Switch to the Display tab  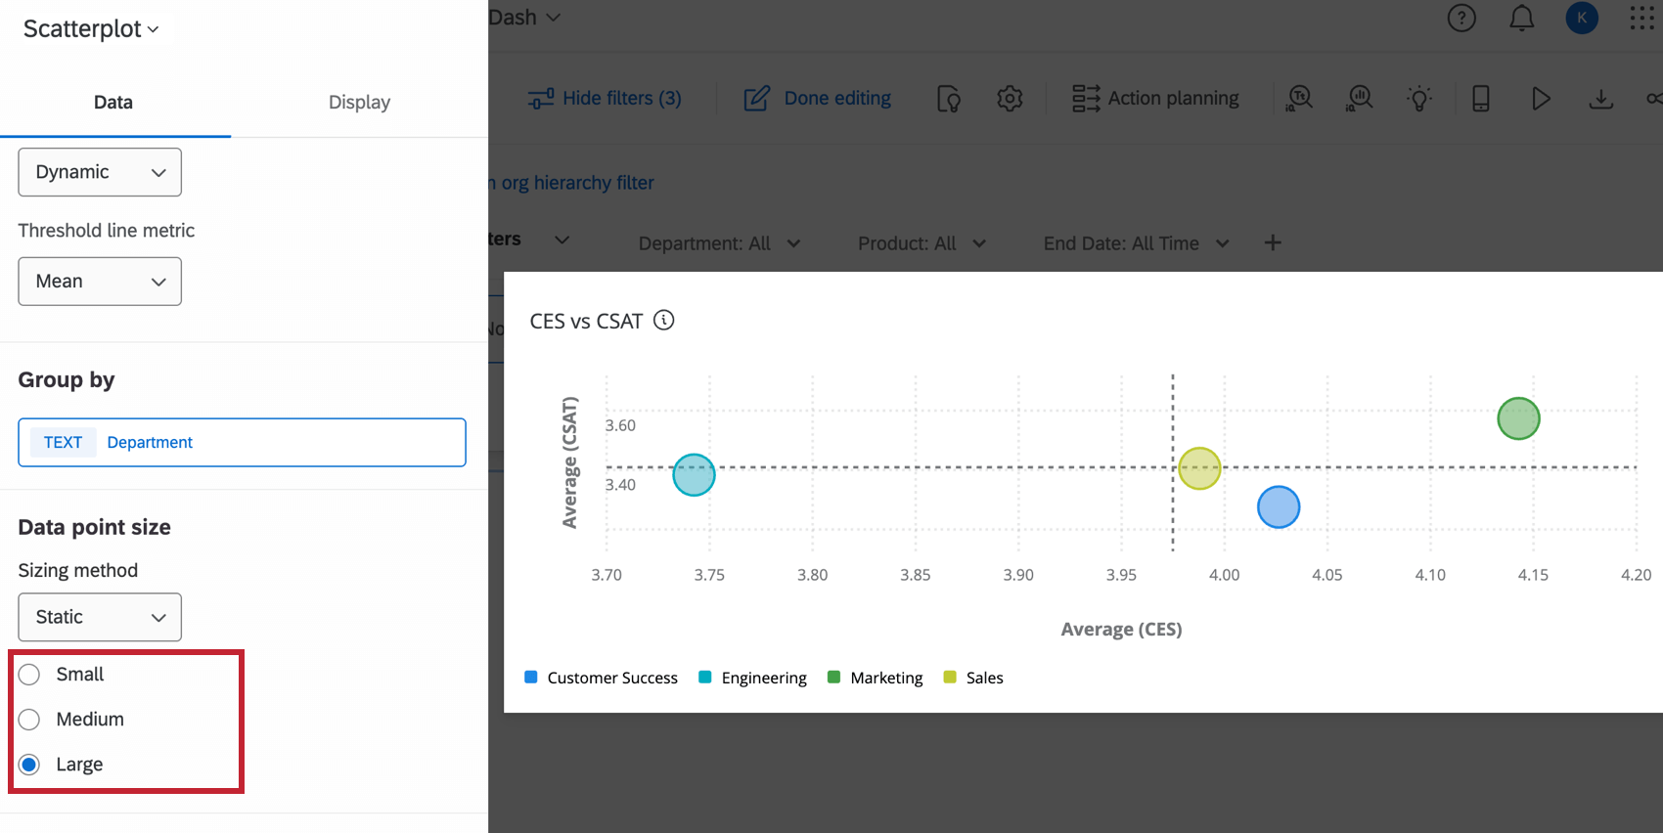click(359, 102)
